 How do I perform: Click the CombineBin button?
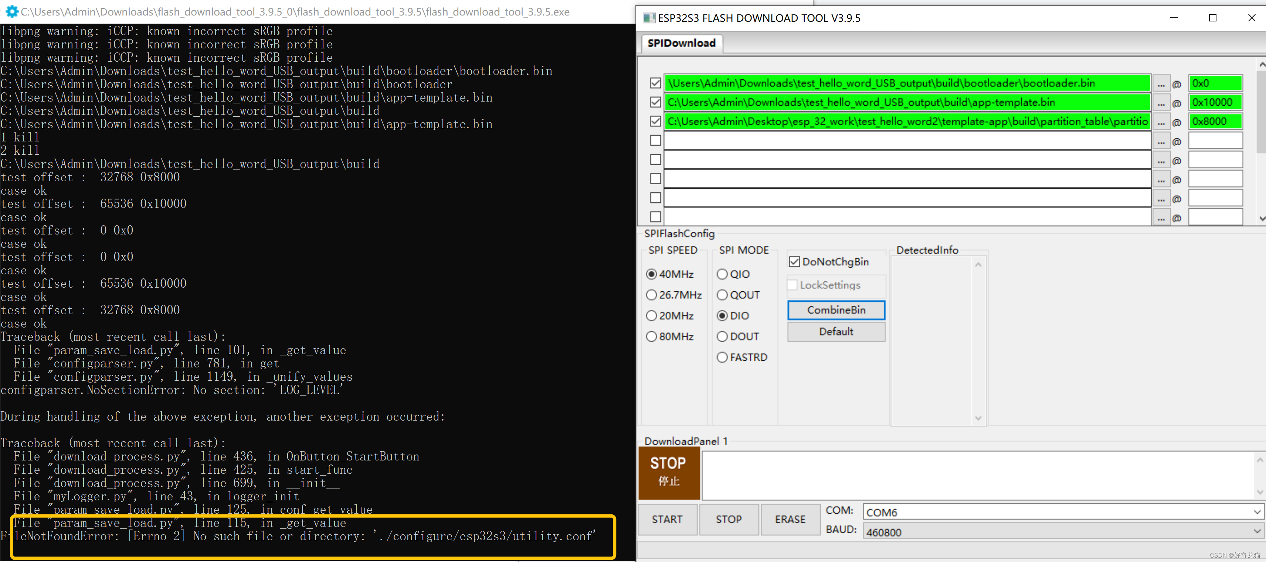pyautogui.click(x=836, y=310)
